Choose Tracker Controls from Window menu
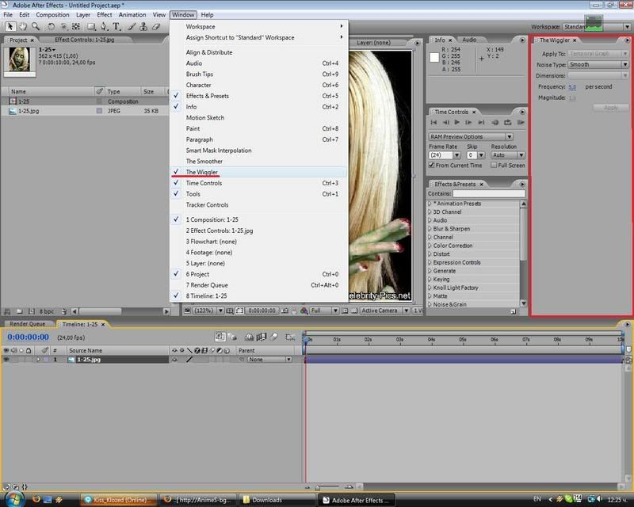 click(x=259, y=204)
